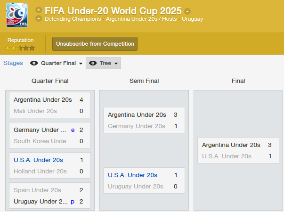
Task: Toggle eye icon next to Tree
Action: pyautogui.click(x=93, y=63)
